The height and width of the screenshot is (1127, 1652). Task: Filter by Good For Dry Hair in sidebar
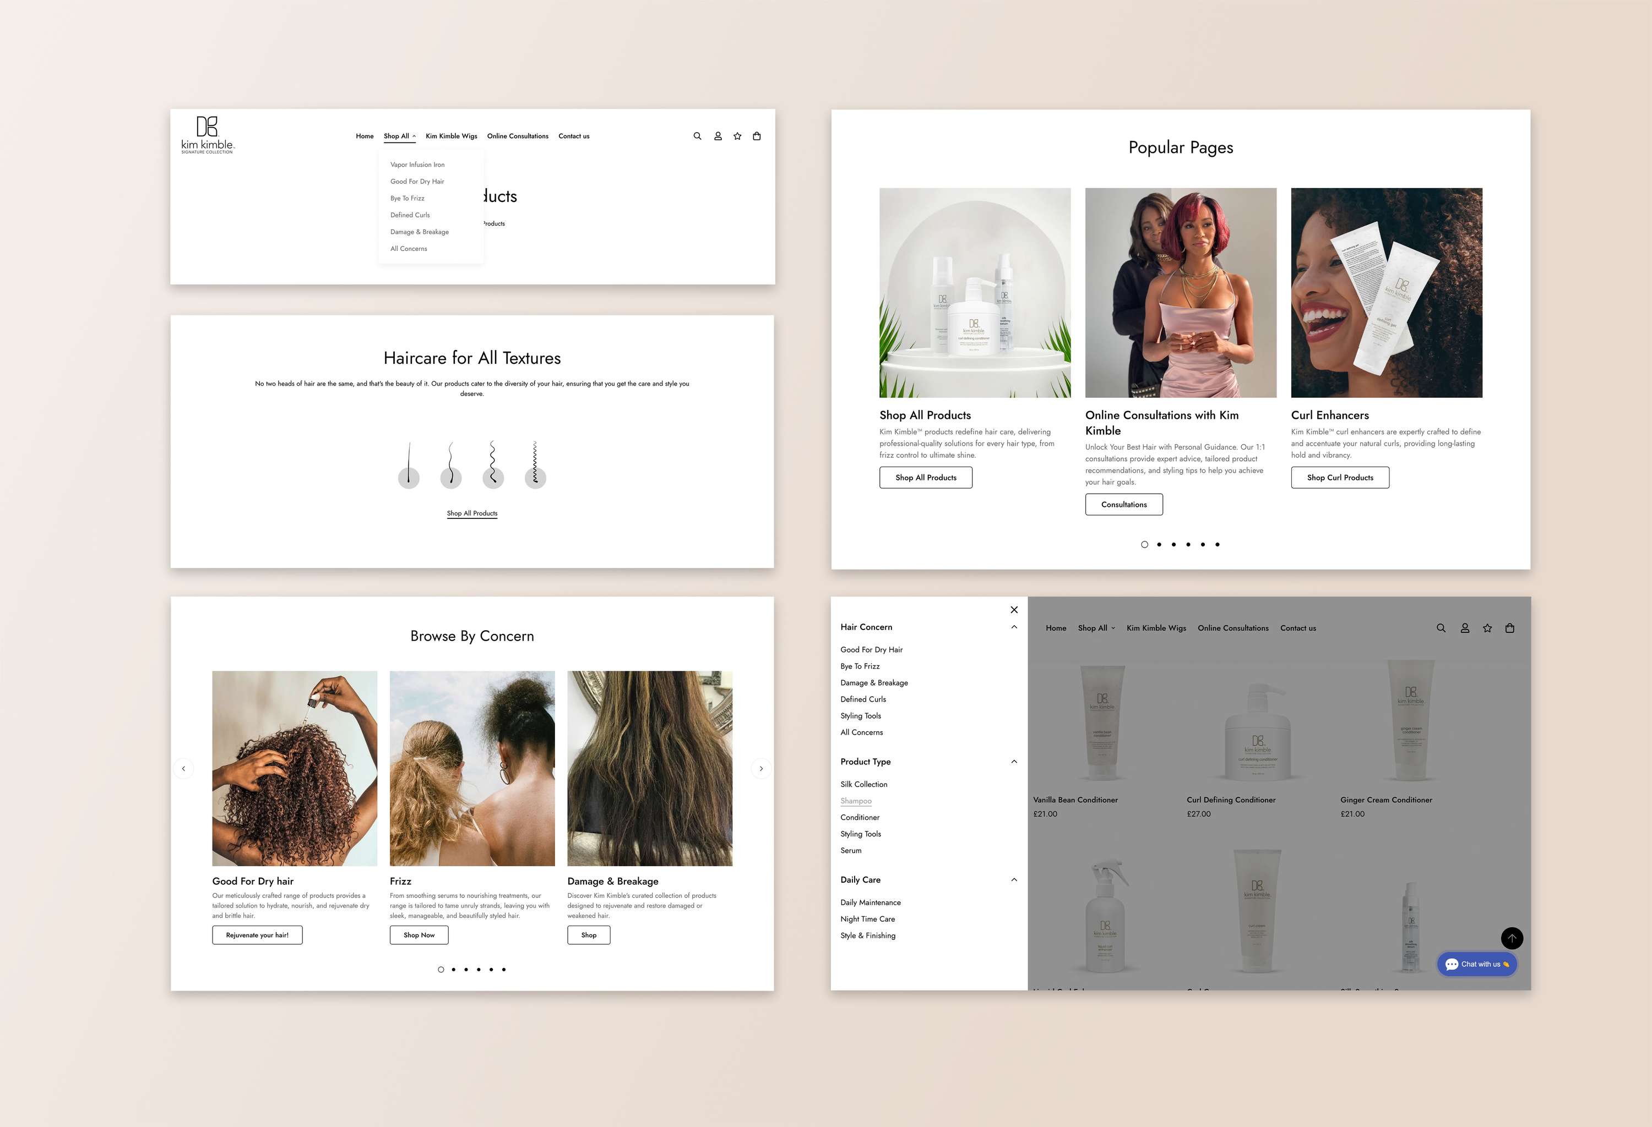click(872, 650)
